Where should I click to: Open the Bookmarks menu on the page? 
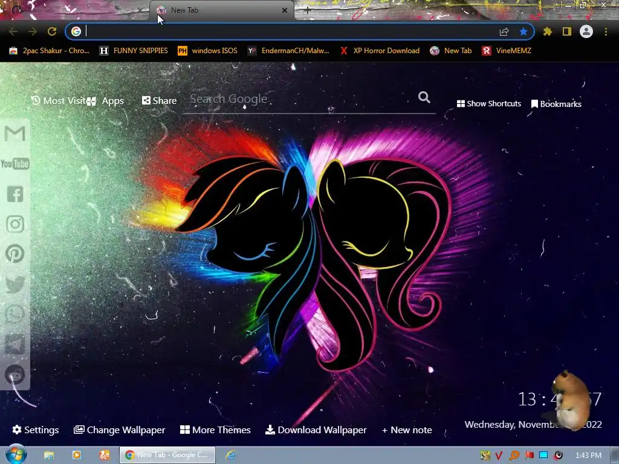point(556,104)
